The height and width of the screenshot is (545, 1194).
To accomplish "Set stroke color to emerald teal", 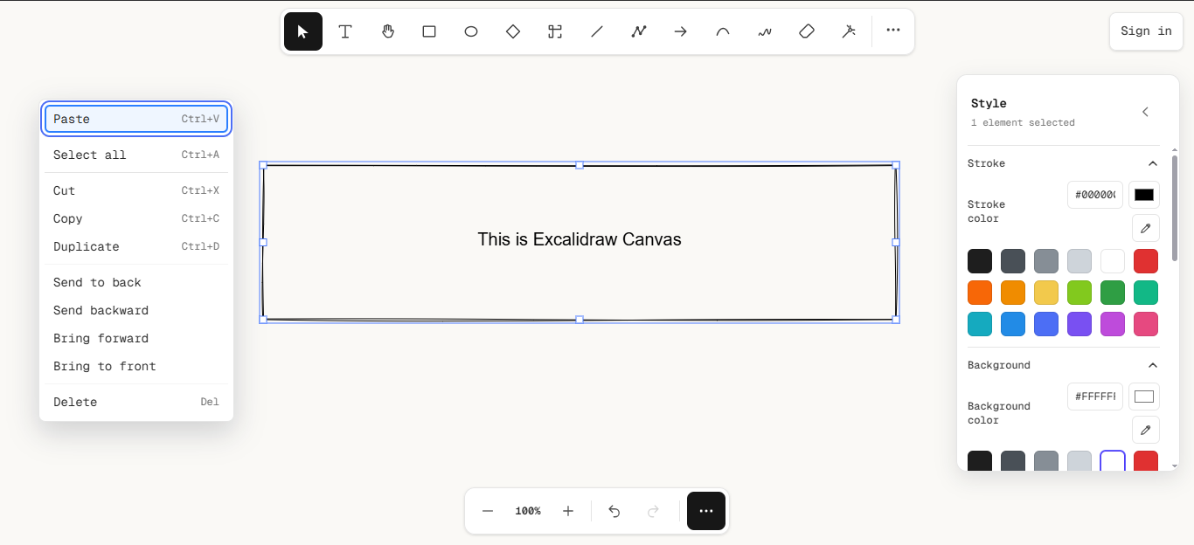I will pos(1146,293).
